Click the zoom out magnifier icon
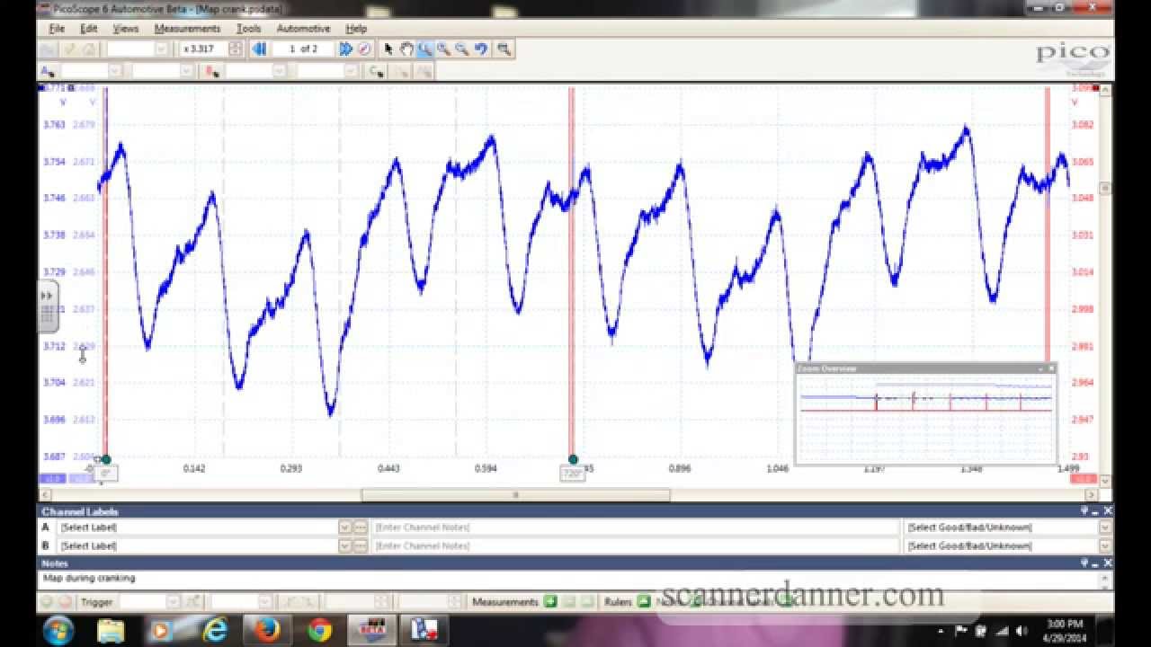1151x647 pixels. pyautogui.click(x=461, y=49)
